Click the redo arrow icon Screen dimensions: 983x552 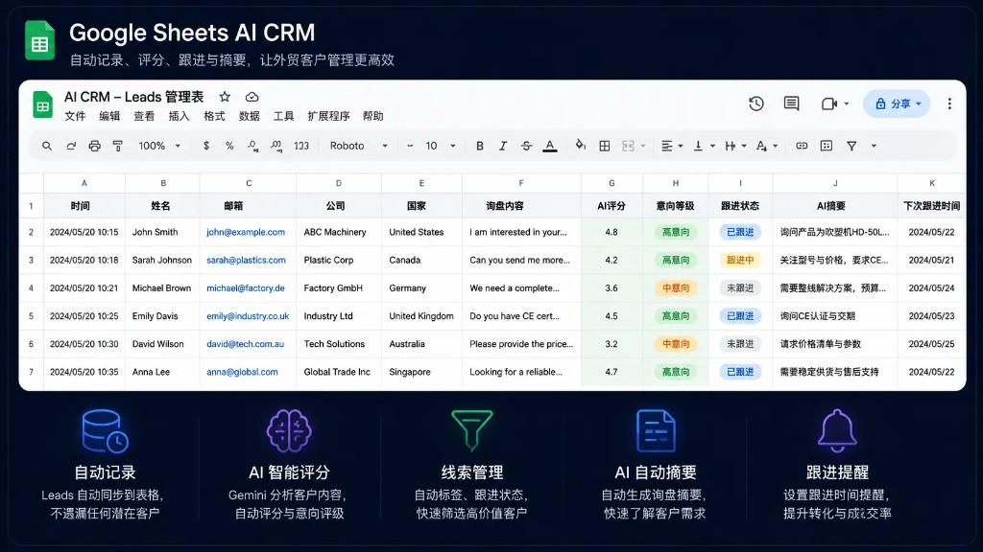point(71,146)
